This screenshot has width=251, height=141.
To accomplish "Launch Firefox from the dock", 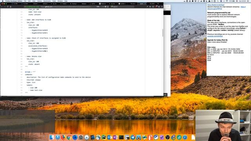I will (63, 137).
